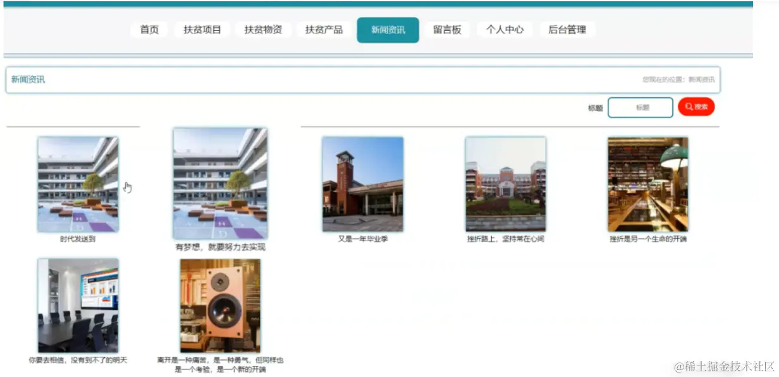Click the 标题 label beside search box
This screenshot has height=377, width=779.
coord(595,108)
